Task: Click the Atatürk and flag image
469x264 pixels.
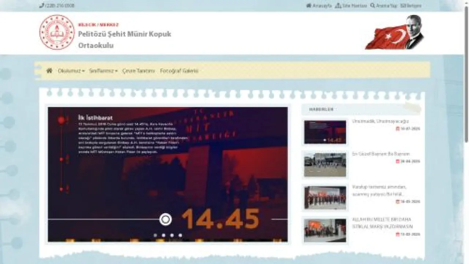Action: pyautogui.click(x=395, y=32)
